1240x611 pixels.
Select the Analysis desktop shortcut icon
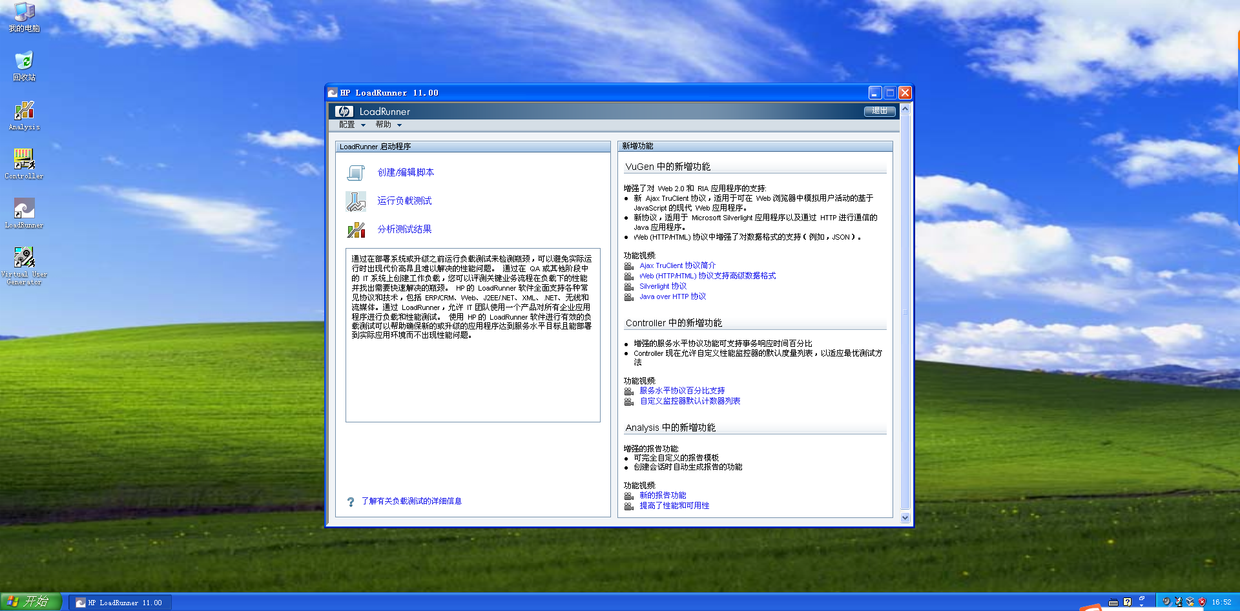tap(25, 110)
